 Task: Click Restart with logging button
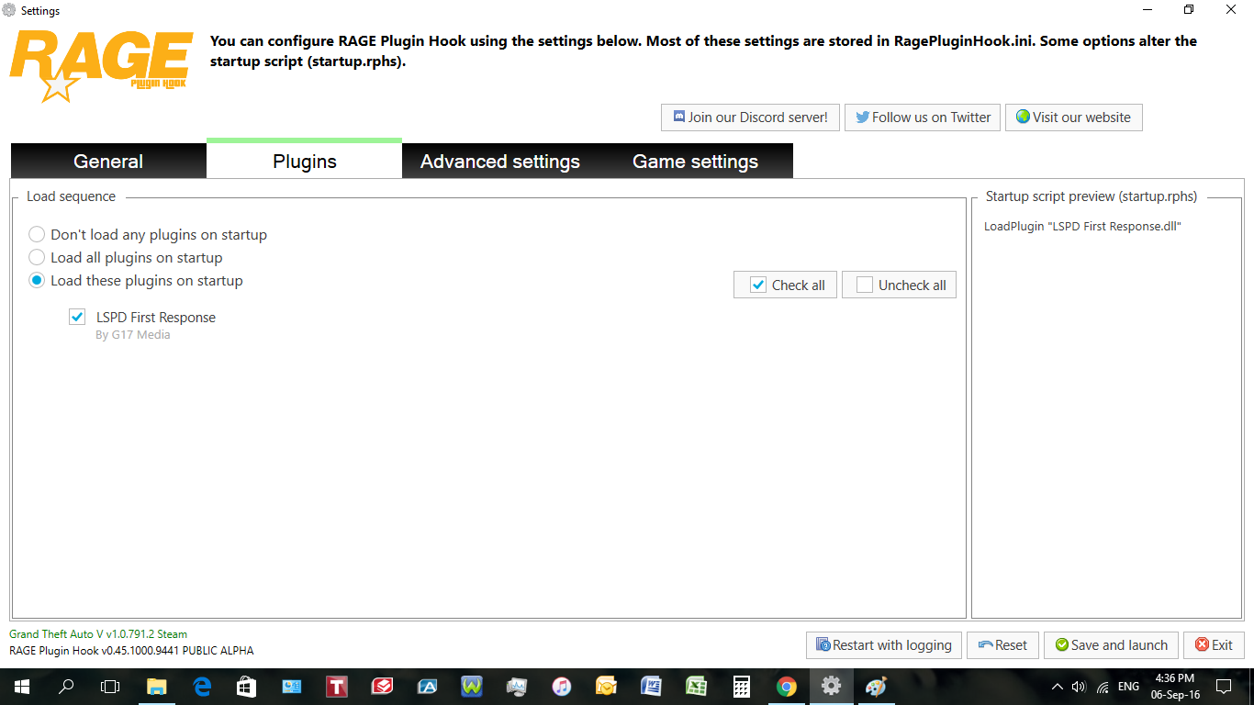pyautogui.click(x=884, y=645)
